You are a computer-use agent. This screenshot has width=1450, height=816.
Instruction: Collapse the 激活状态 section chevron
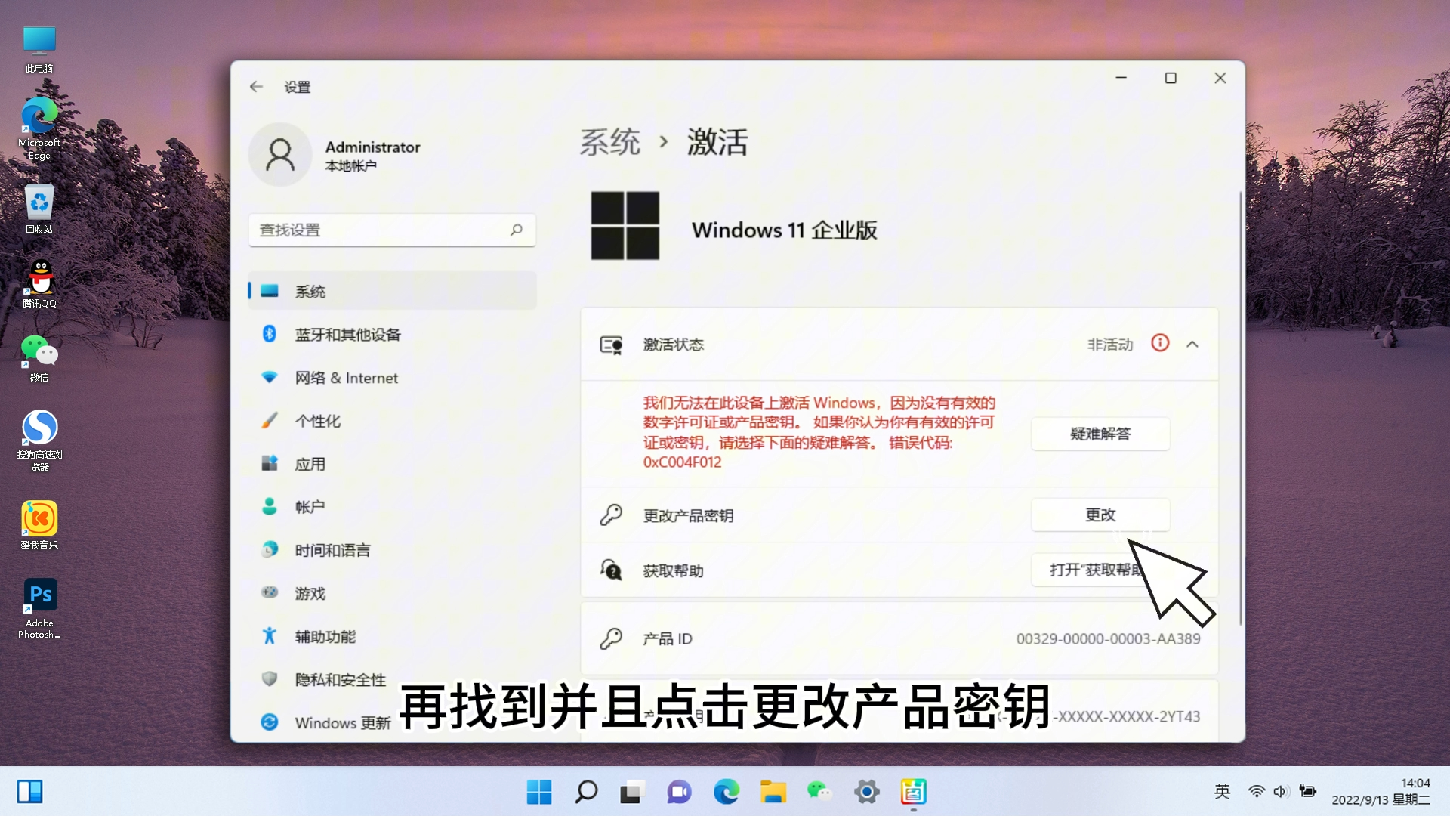(1192, 345)
